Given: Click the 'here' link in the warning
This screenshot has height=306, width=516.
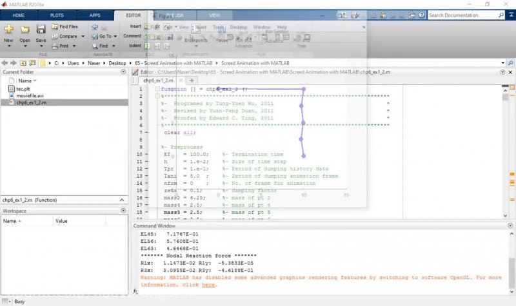Looking at the screenshot, I should point(208,285).
